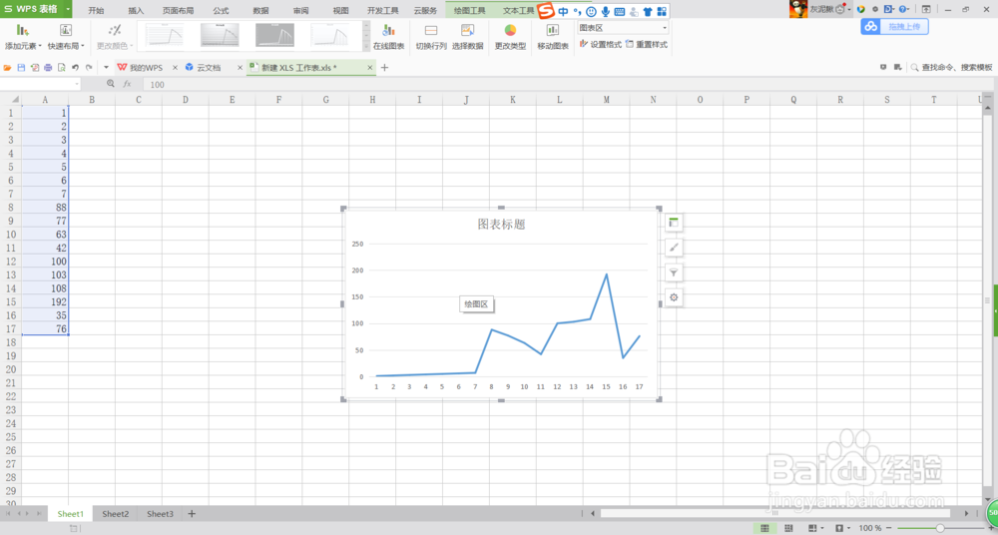Switch to the 审阅 ribbon tab
The height and width of the screenshot is (535, 998).
(x=301, y=10)
